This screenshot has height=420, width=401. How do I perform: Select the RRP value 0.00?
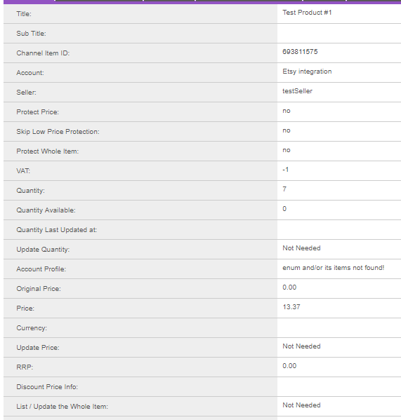tap(289, 366)
